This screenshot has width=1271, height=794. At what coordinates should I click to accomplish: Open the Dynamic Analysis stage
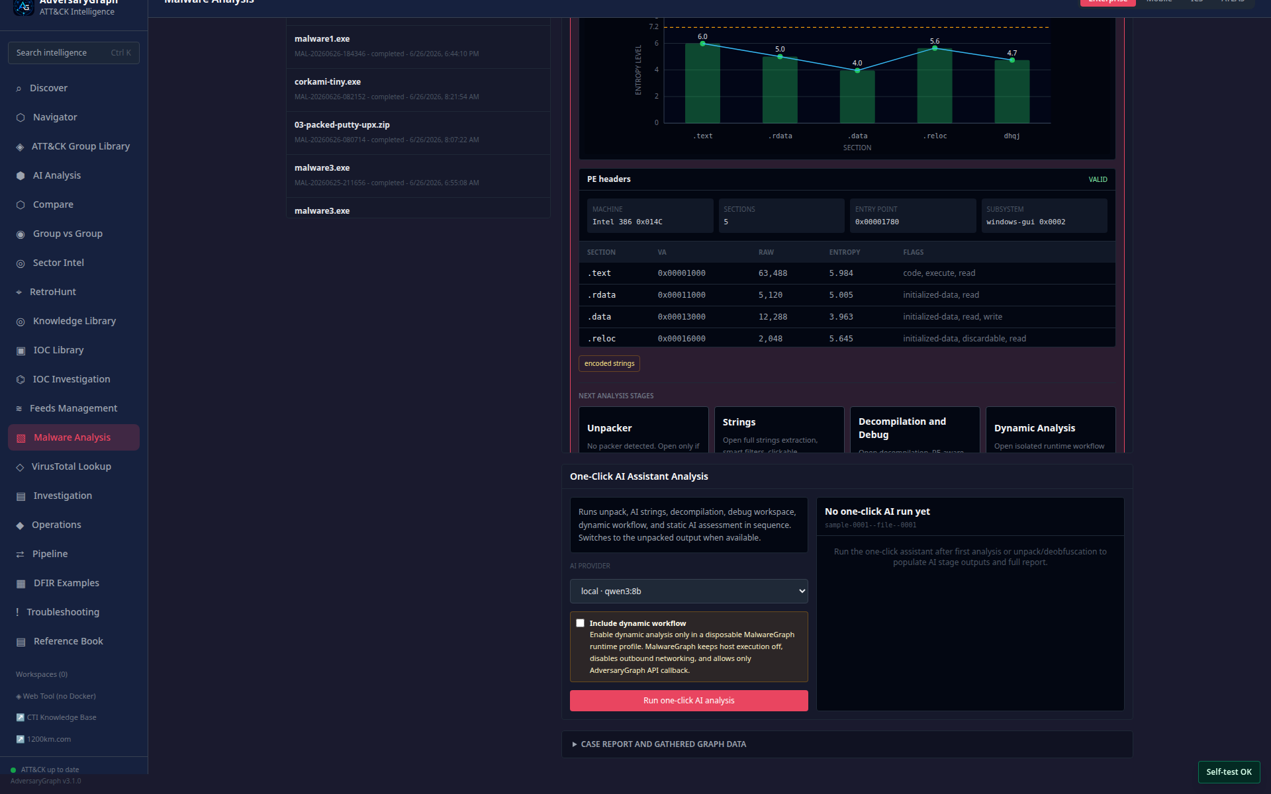click(1051, 430)
